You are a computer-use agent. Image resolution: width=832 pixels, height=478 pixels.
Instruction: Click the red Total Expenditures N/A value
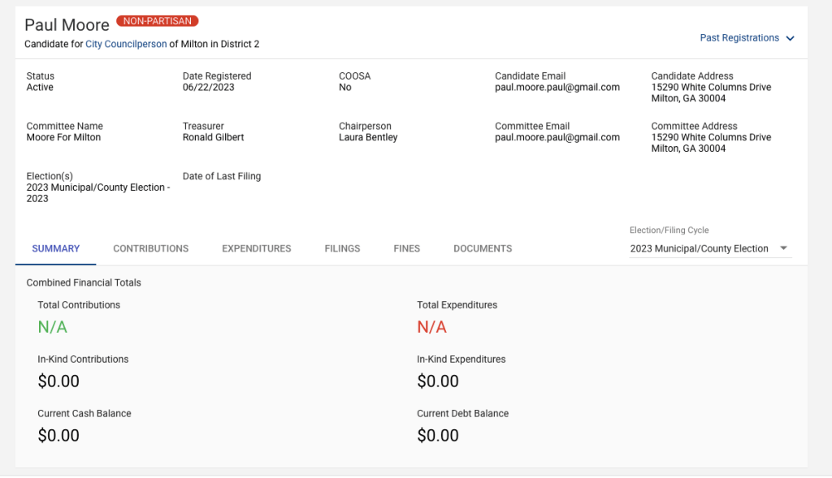(x=431, y=327)
